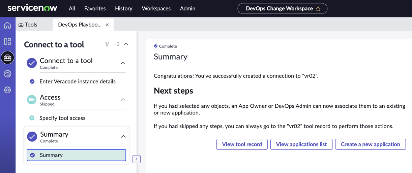This screenshot has height=173, width=412.
Task: Click the Congratulations connection message
Action: pos(236,76)
